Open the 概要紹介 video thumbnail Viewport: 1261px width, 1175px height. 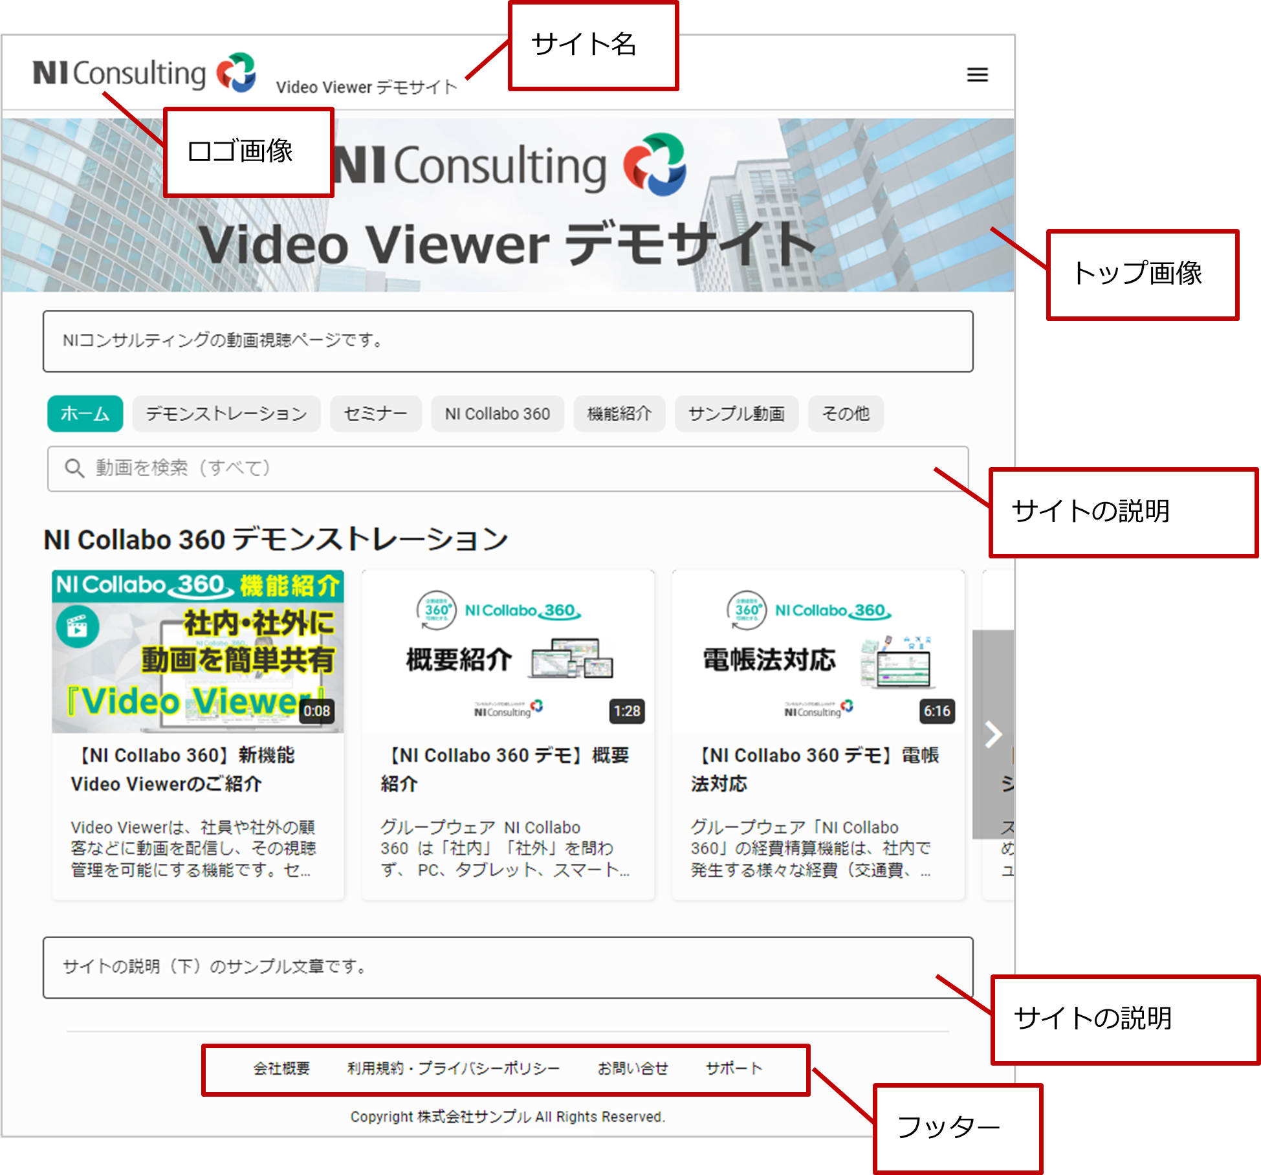pos(508,652)
